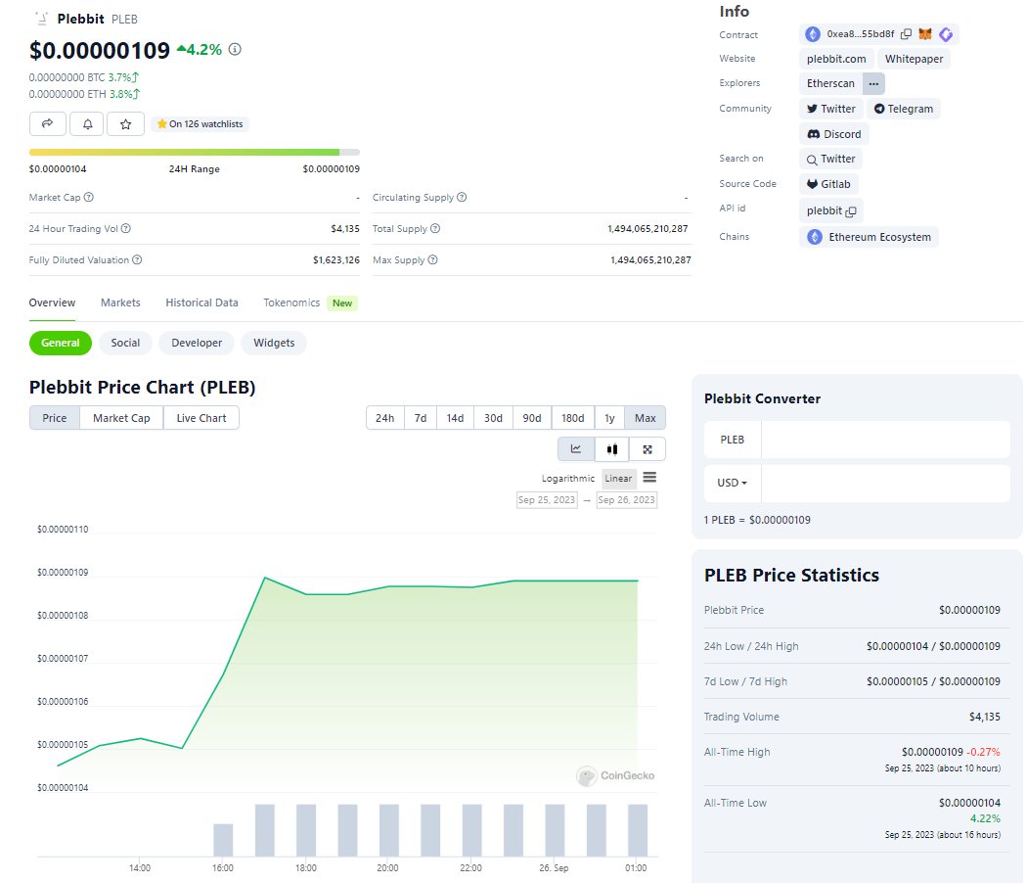Select 30d chart range
The width and height of the screenshot is (1027, 883).
[493, 418]
